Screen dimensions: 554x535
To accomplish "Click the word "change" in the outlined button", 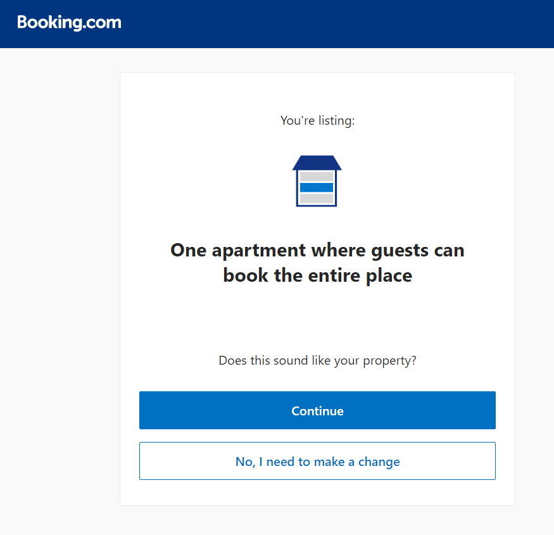I will pos(379,462).
